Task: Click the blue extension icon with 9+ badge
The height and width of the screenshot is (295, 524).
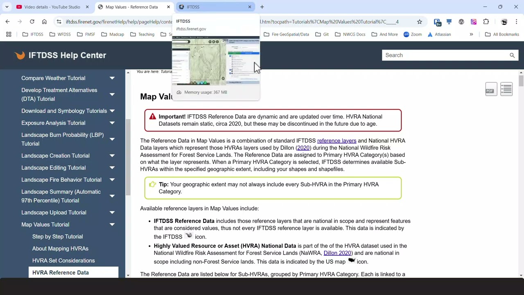Action: click(x=437, y=22)
